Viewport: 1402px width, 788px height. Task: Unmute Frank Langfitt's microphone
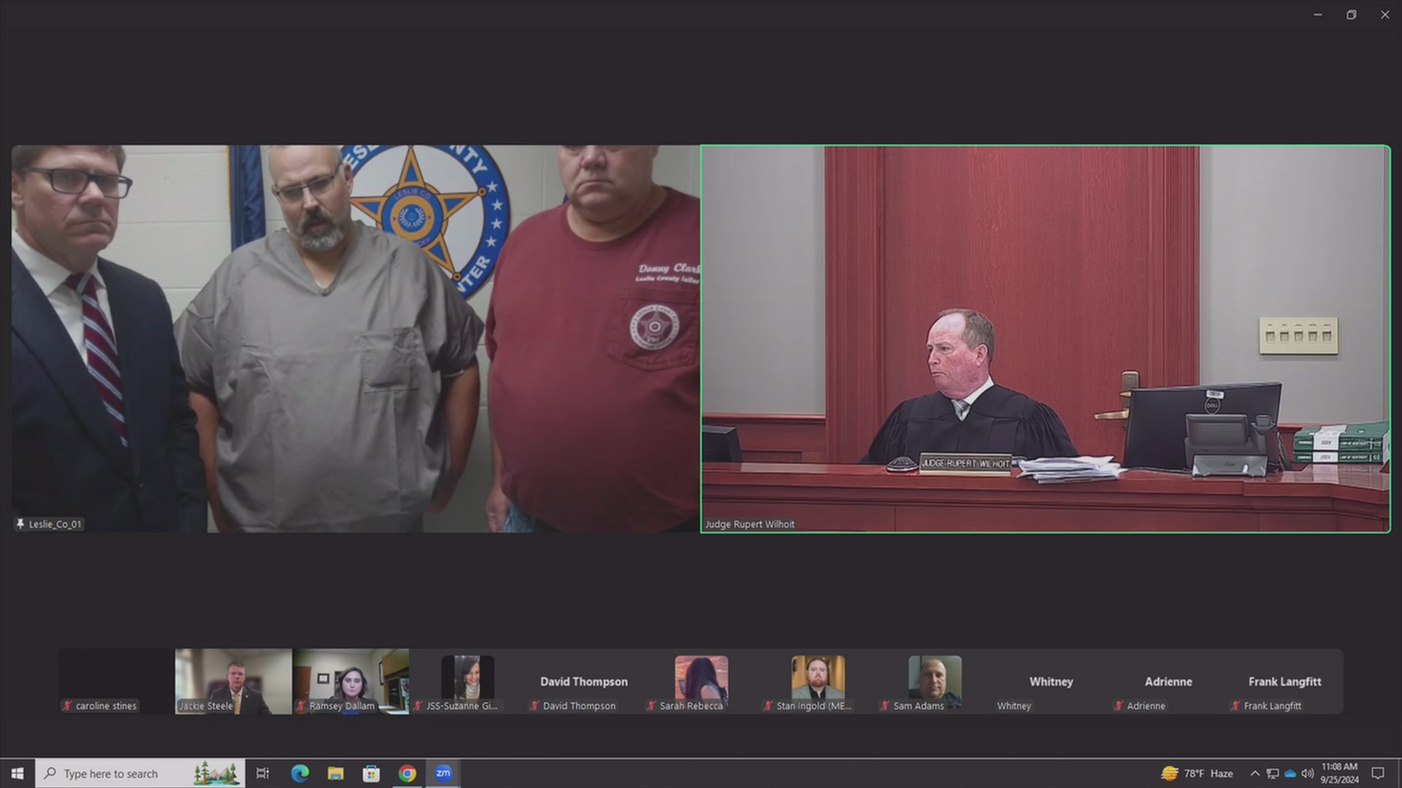point(1236,706)
